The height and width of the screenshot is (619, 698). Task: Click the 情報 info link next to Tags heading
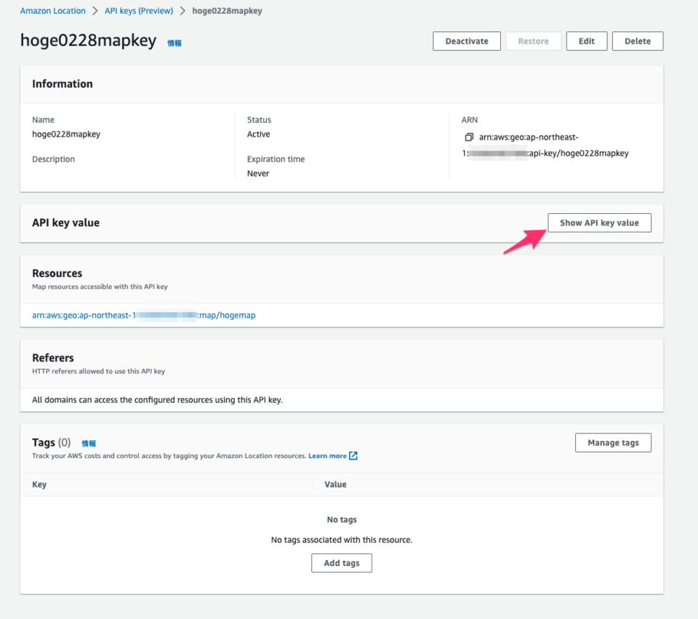pos(89,442)
